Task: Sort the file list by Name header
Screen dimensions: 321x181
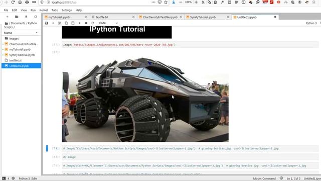Action: (21, 33)
